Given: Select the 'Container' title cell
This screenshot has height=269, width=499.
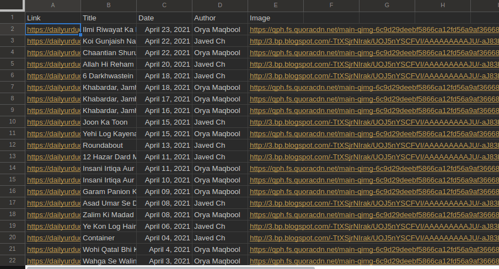Looking at the screenshot, I should (x=109, y=238).
